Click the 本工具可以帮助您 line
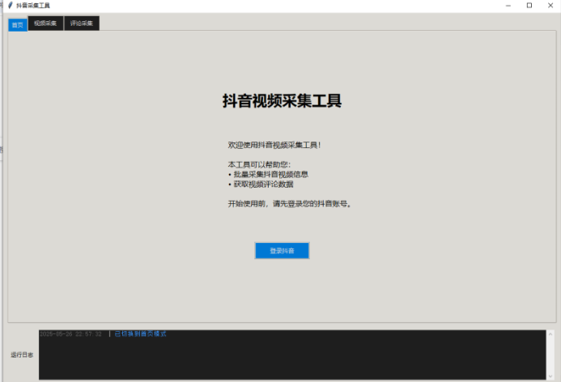The height and width of the screenshot is (382, 561). click(259, 165)
